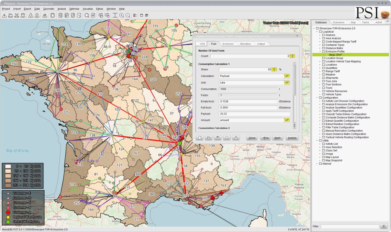Click the delete project trash icon
This screenshot has width=391, height=232.
(23, 15)
